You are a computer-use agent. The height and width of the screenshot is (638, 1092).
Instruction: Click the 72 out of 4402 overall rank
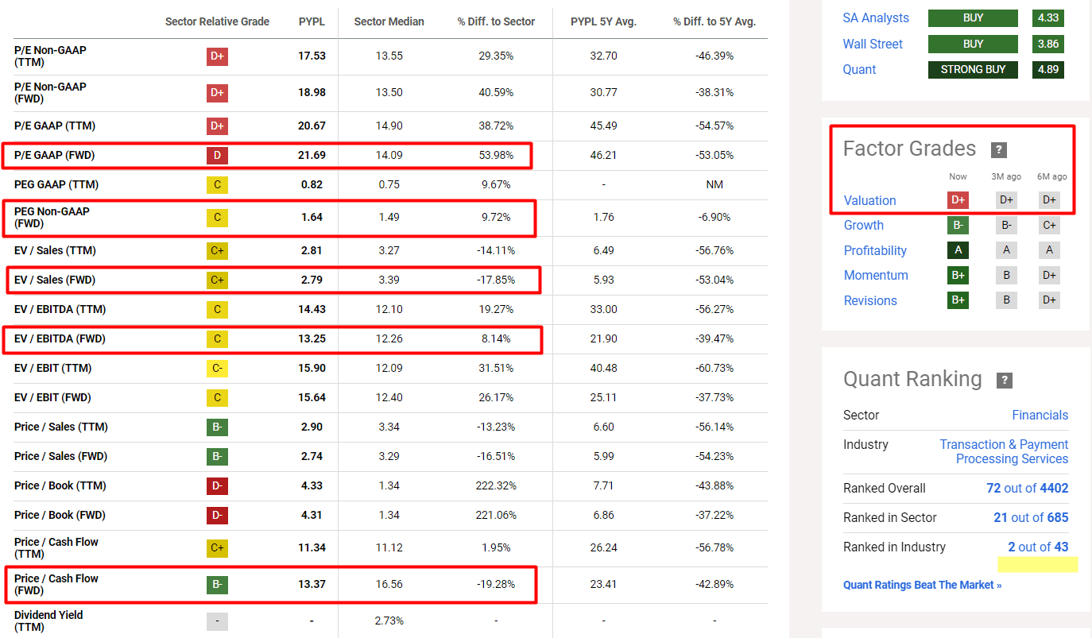(x=1027, y=488)
